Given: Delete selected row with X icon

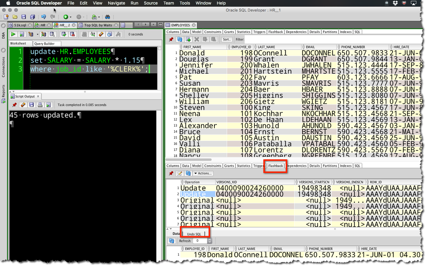Looking at the screenshot, I should click(197, 39).
